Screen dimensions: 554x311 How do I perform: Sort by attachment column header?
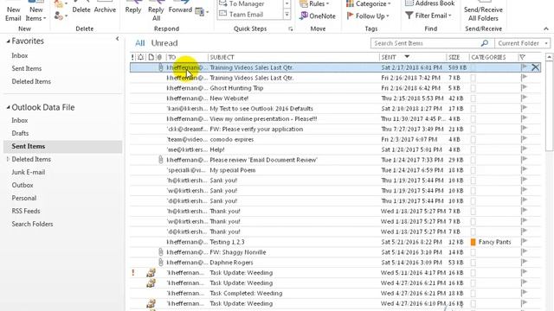tap(160, 57)
